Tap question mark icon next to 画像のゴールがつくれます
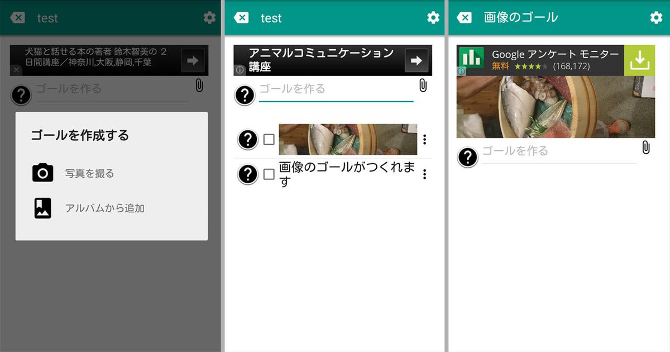 pyautogui.click(x=248, y=174)
